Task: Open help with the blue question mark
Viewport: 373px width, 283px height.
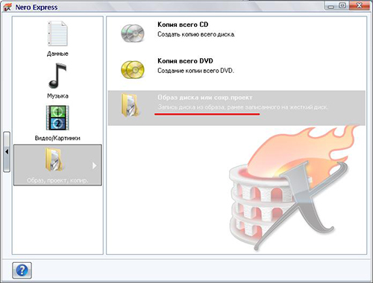Action: click(22, 270)
